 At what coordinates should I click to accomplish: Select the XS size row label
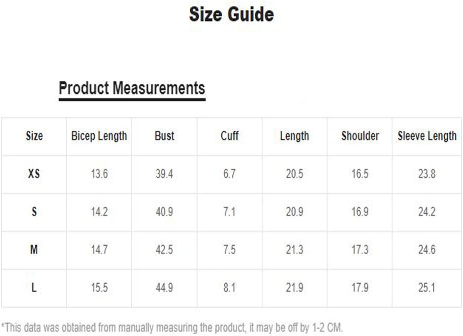coord(34,174)
